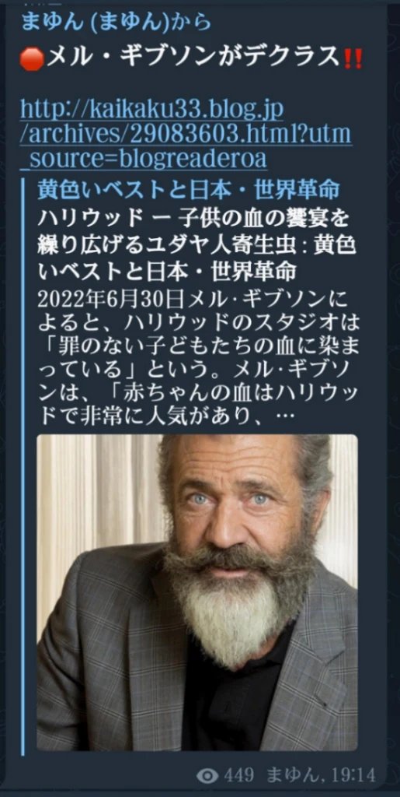Open the blue preview site name 黄色いベストと日本・世界革命

point(188,190)
